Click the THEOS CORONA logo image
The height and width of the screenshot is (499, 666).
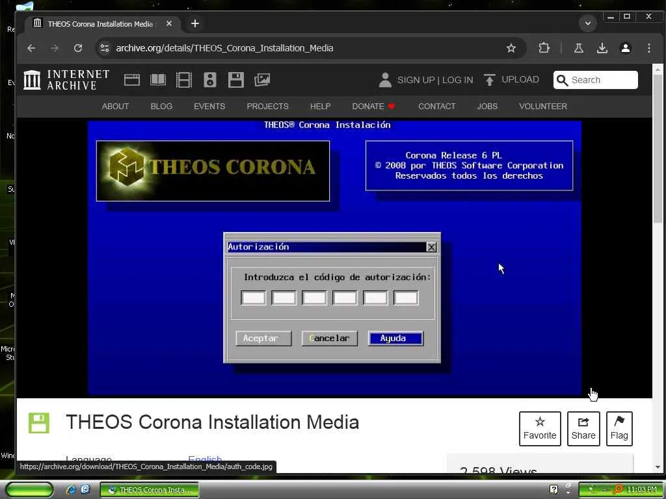tap(213, 171)
